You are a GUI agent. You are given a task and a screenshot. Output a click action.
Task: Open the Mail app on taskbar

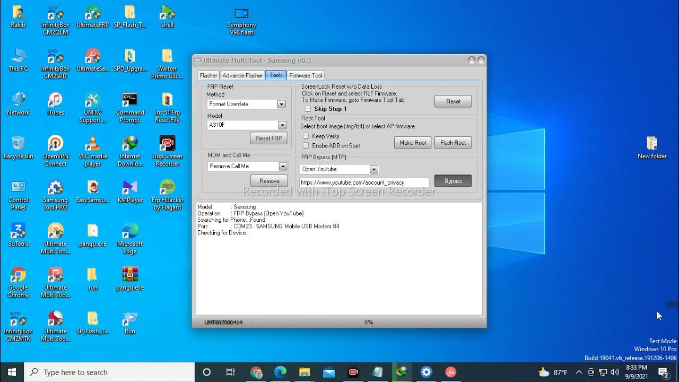pyautogui.click(x=328, y=372)
